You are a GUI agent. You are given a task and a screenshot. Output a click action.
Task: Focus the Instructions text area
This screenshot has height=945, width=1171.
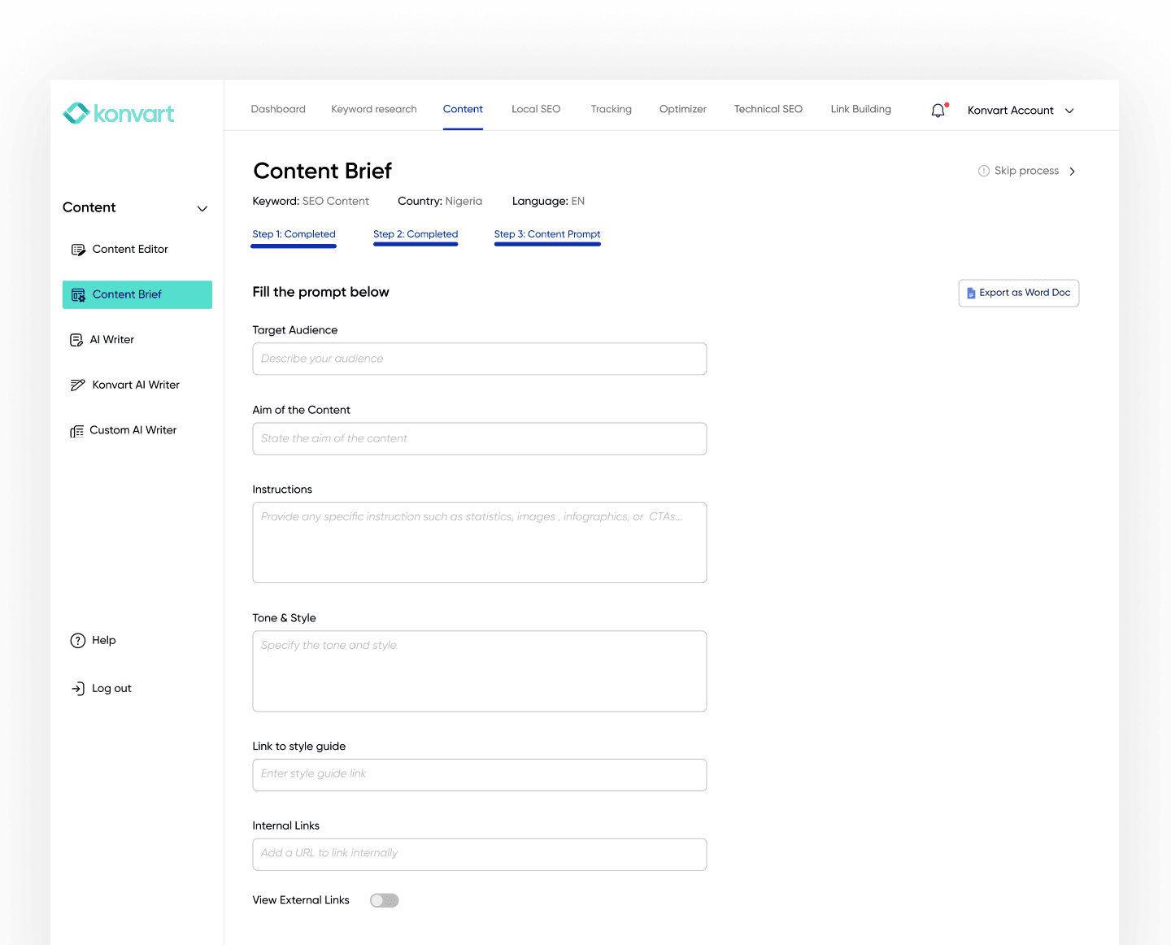pyautogui.click(x=479, y=542)
